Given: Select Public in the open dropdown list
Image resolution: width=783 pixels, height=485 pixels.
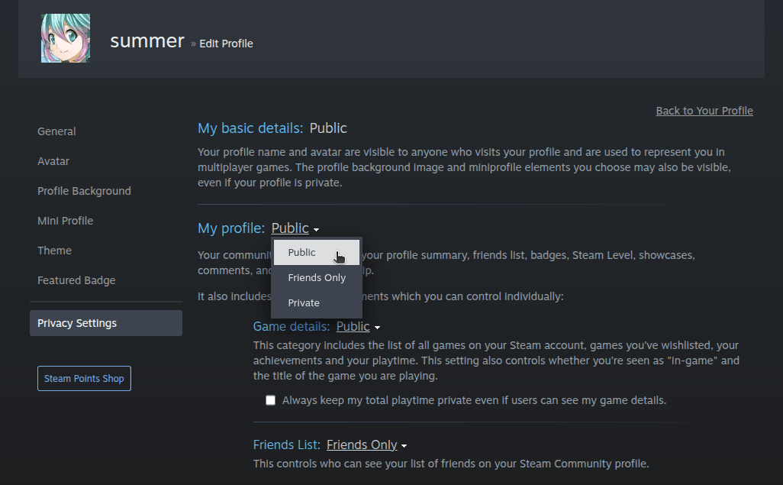Looking at the screenshot, I should (301, 252).
